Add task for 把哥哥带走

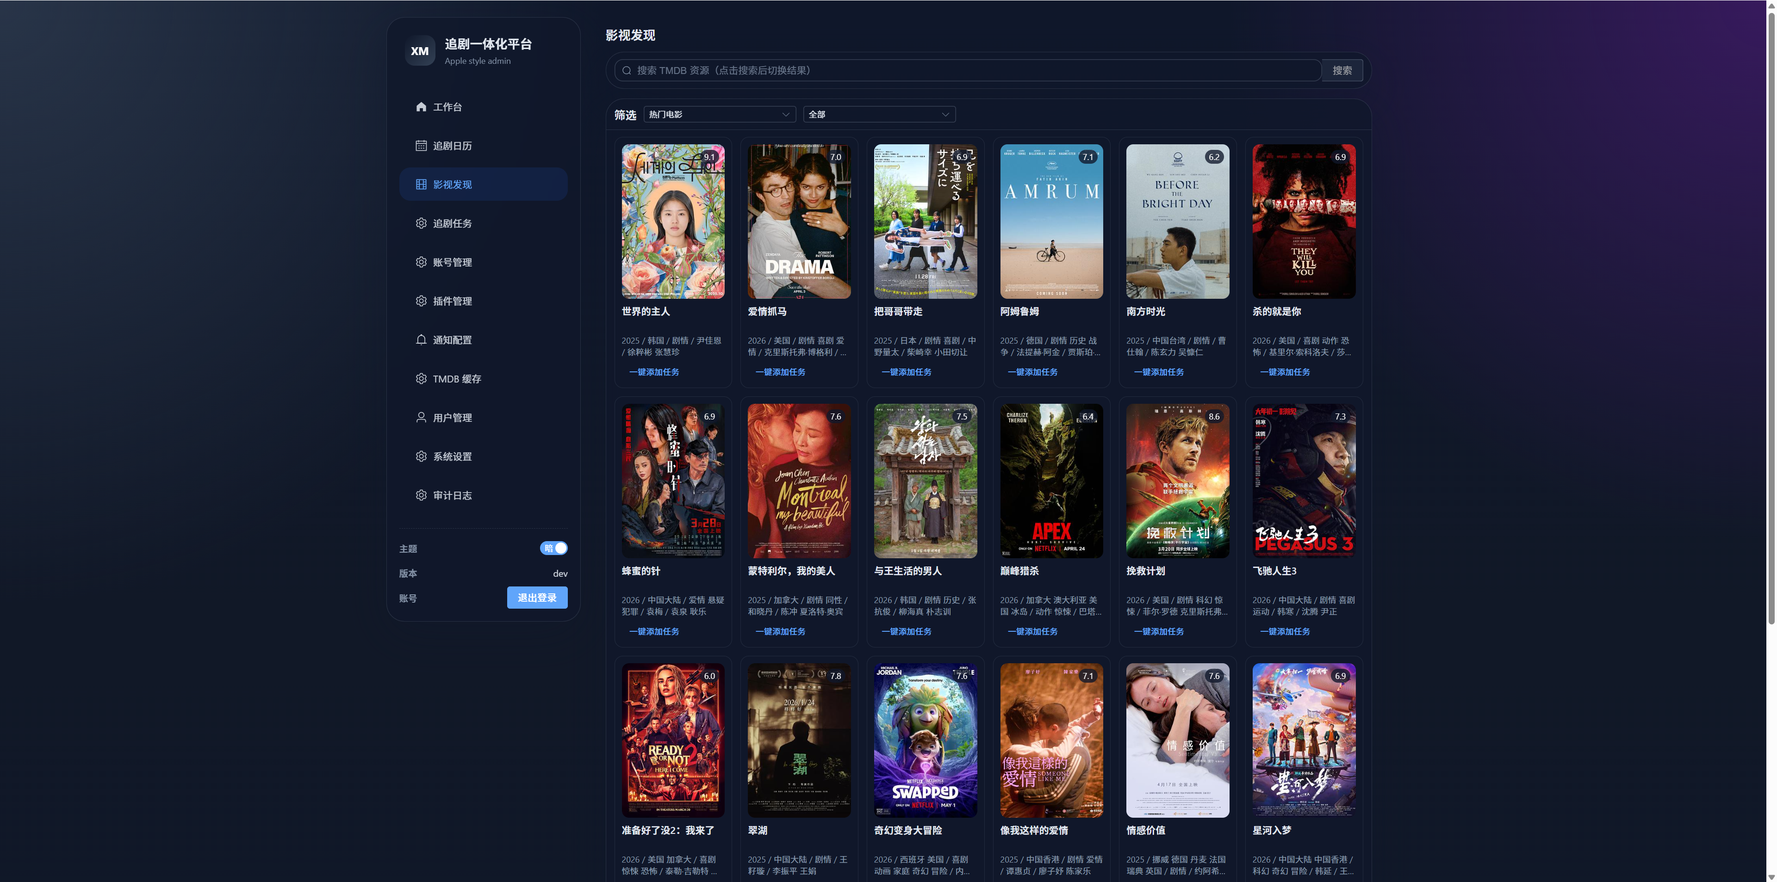click(x=906, y=372)
